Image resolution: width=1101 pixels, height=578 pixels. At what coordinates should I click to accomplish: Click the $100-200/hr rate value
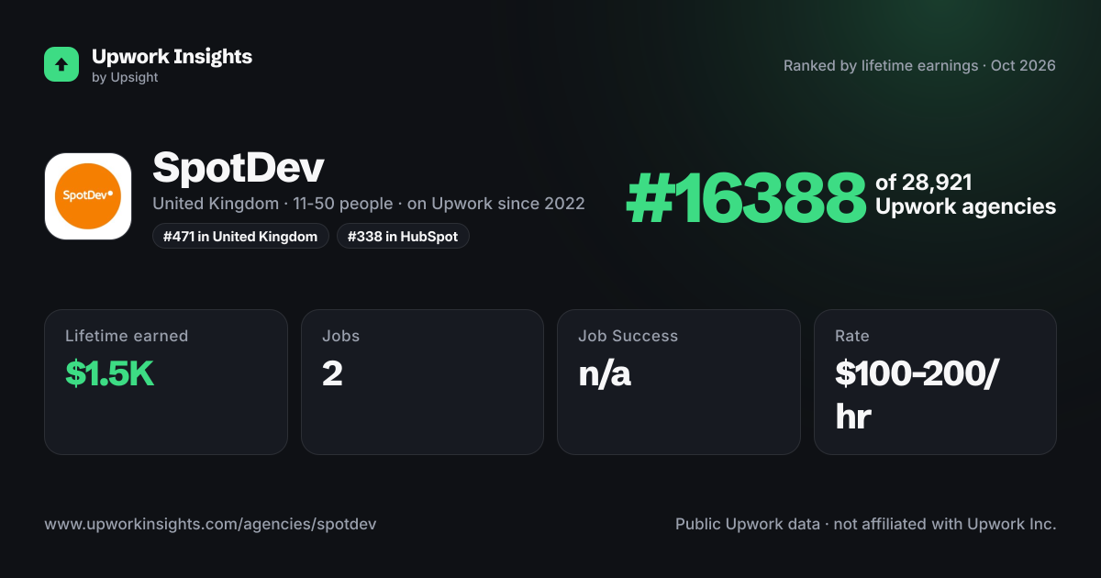point(917,395)
